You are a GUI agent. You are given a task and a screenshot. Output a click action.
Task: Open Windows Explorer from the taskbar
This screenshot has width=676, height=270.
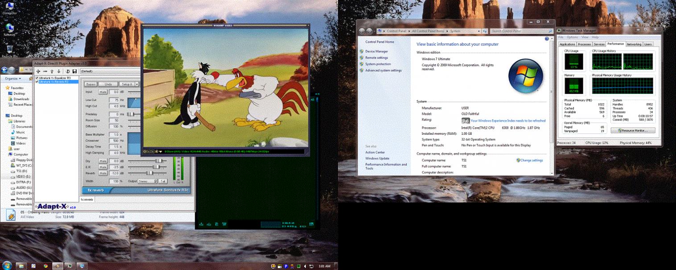[x=21, y=266]
